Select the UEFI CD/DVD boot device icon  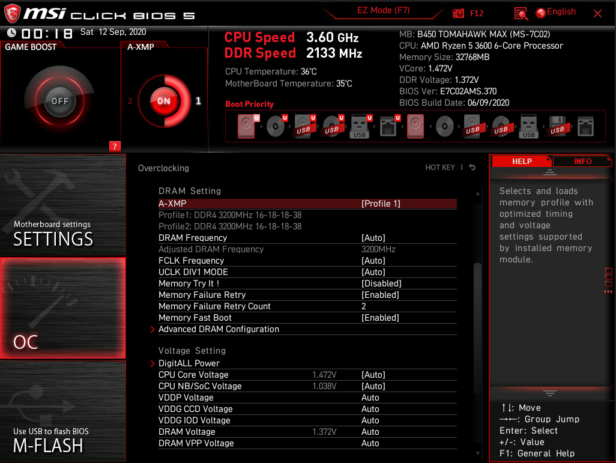276,126
